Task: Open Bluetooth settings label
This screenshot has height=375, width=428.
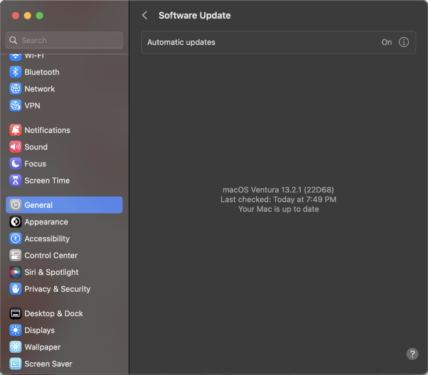Action: (42, 72)
